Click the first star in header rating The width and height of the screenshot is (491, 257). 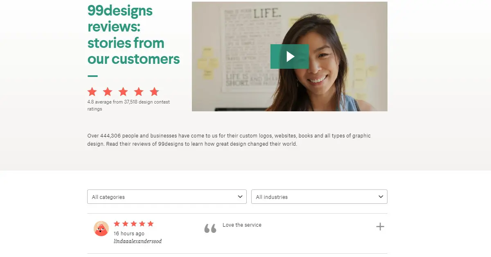(x=92, y=92)
